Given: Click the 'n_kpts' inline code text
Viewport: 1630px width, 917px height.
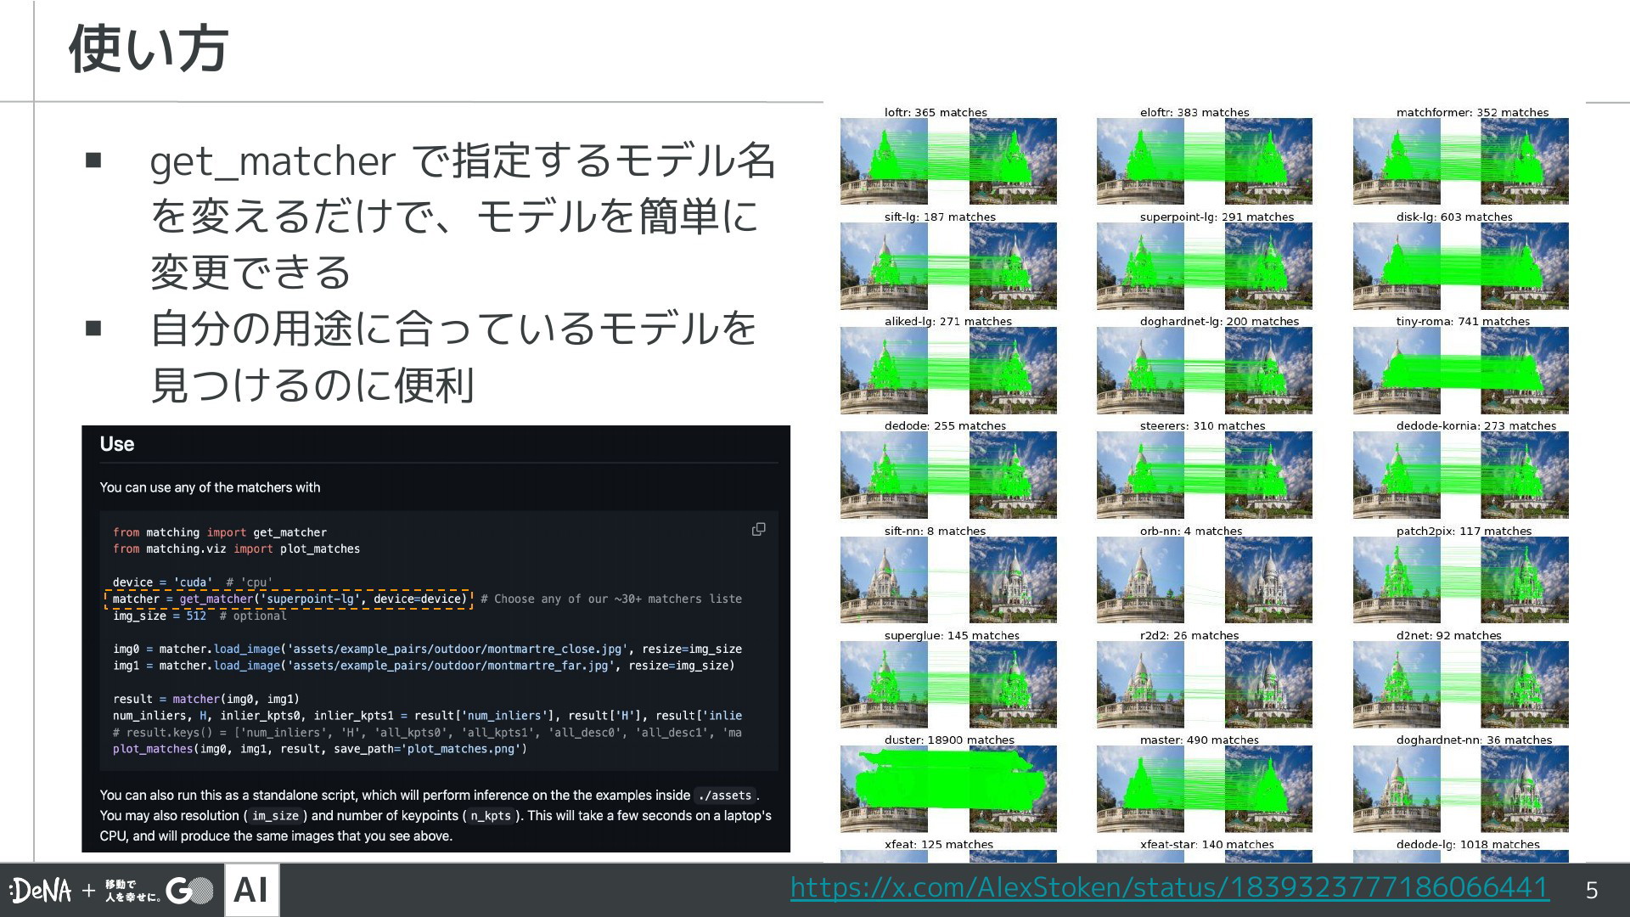Looking at the screenshot, I should tap(491, 816).
